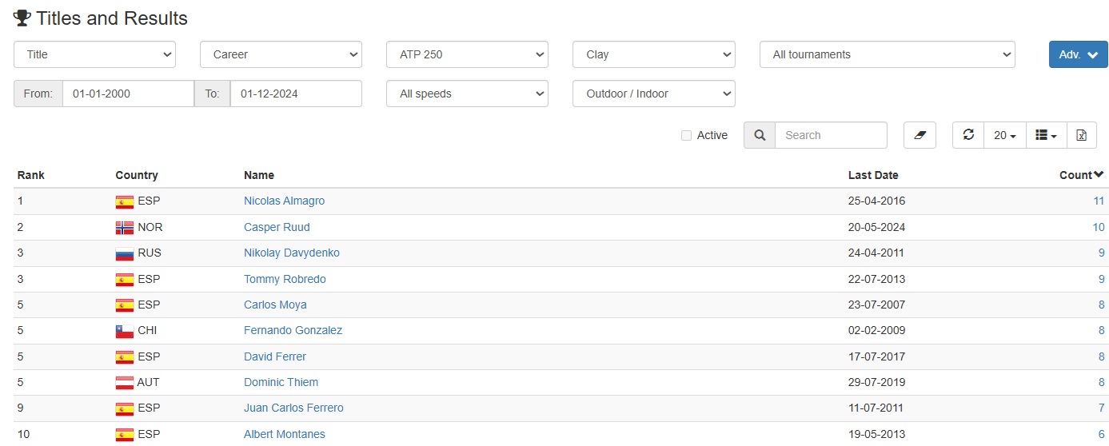1109x446 pixels.
Task: Open the ATP 250 level dropdown
Action: (x=467, y=54)
